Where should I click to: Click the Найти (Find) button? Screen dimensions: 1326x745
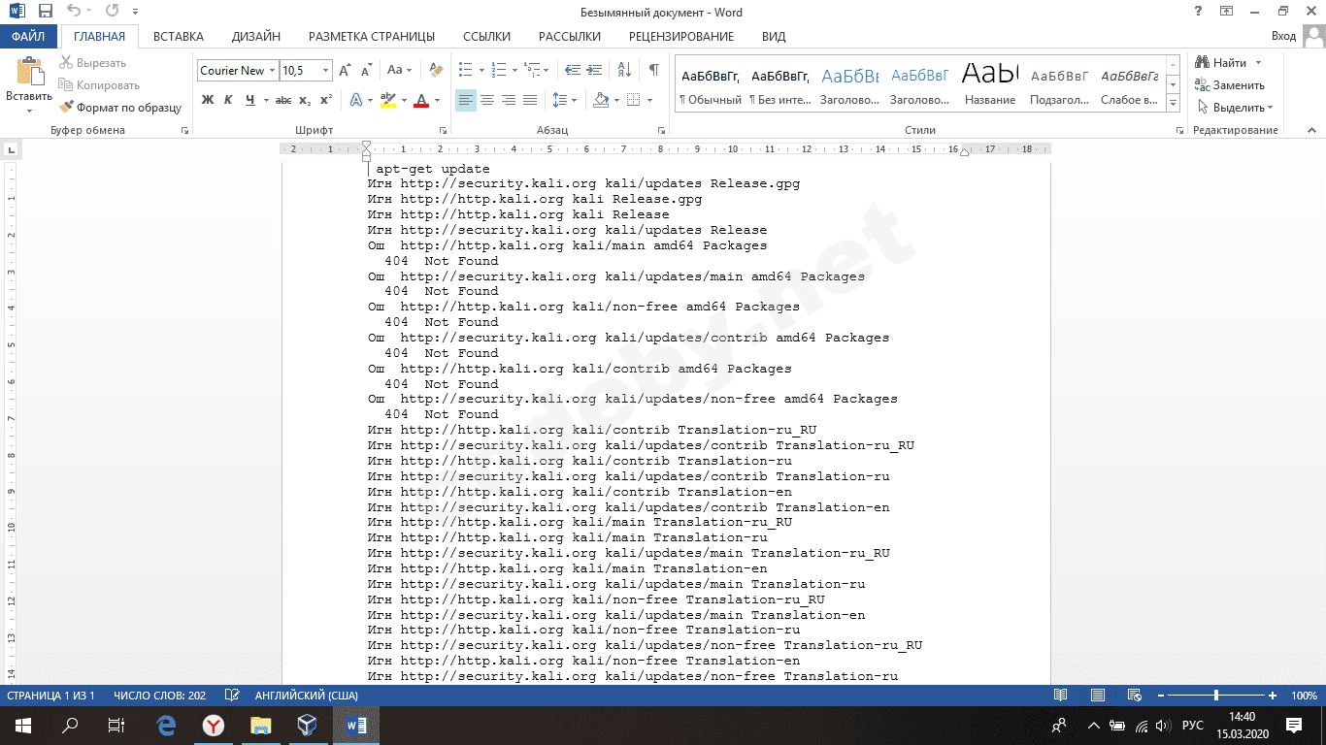(x=1222, y=63)
